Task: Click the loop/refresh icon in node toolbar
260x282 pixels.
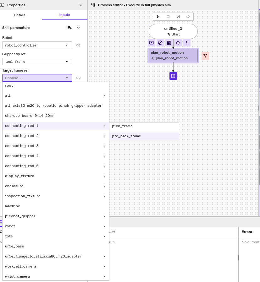Action: click(x=178, y=43)
